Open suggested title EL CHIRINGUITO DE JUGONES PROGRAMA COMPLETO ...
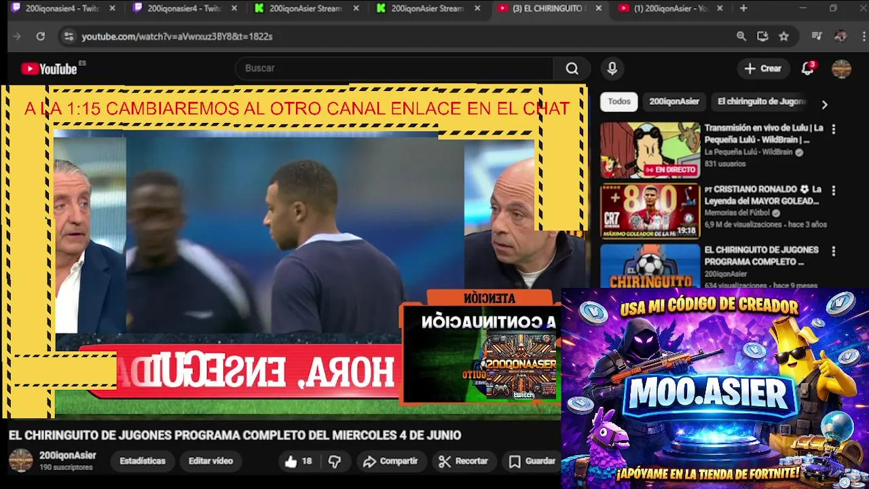The image size is (869, 489). [x=762, y=256]
